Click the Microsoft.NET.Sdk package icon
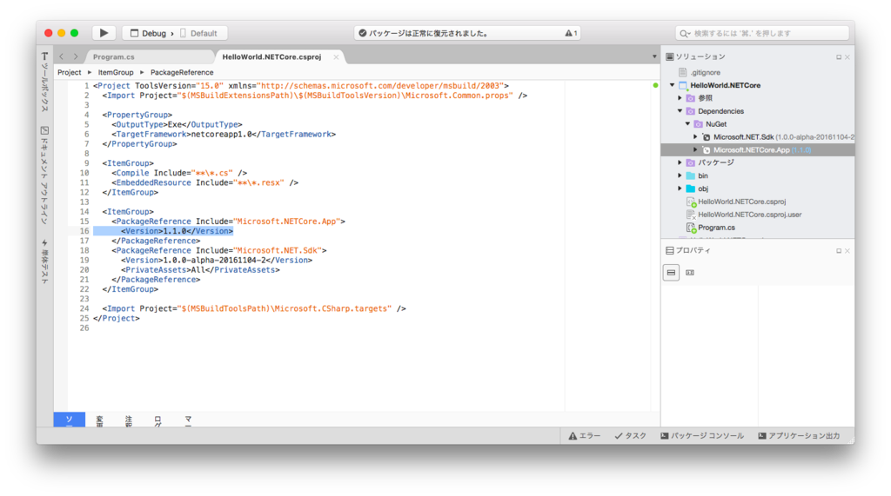 (707, 136)
